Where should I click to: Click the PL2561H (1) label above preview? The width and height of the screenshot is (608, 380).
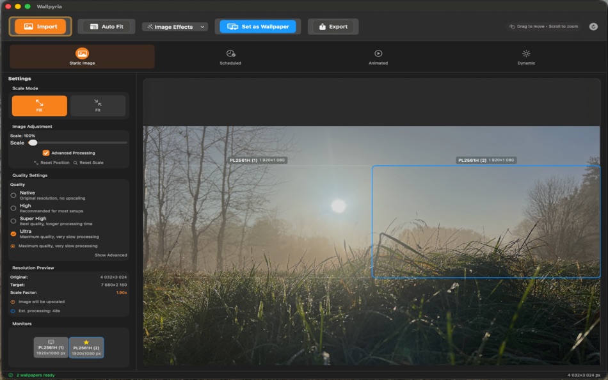(257, 160)
